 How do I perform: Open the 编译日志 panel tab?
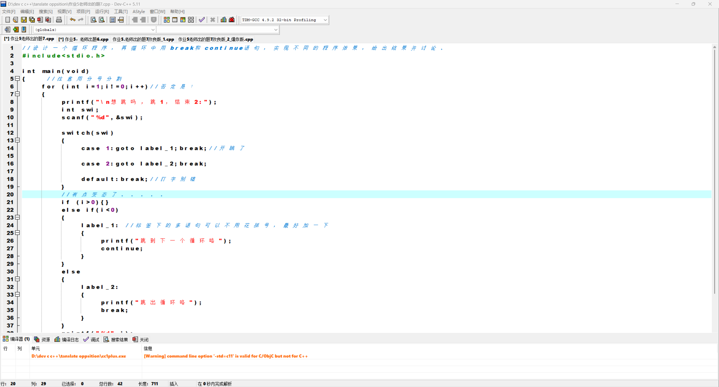coord(67,340)
